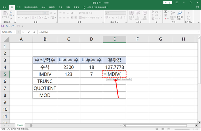The height and width of the screenshot is (131, 201).
Task: Open the font name combo box
Action: [x=30, y=13]
